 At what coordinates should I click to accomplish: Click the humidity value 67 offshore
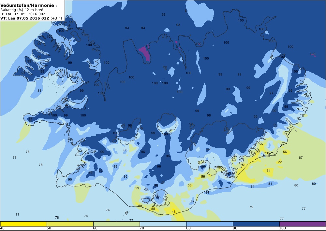301,158
